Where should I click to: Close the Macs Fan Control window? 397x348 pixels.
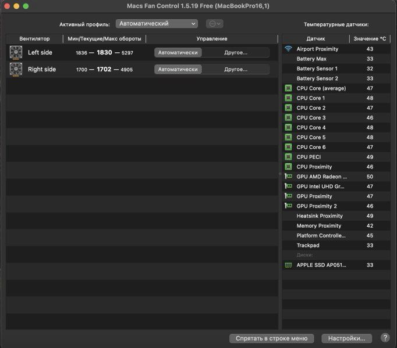pyautogui.click(x=7, y=6)
